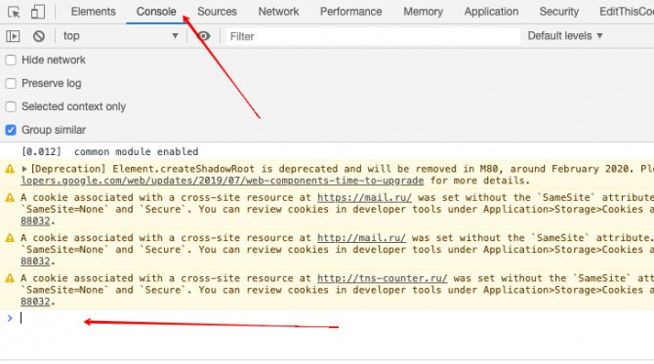Screen dimensions: 654x364
Task: Click the blue console prompt chevron
Action: point(10,318)
